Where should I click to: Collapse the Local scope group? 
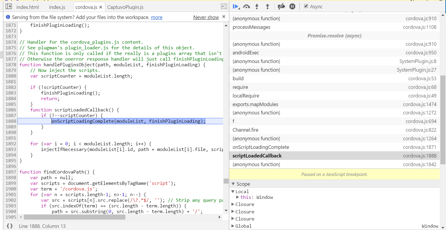[233, 192]
